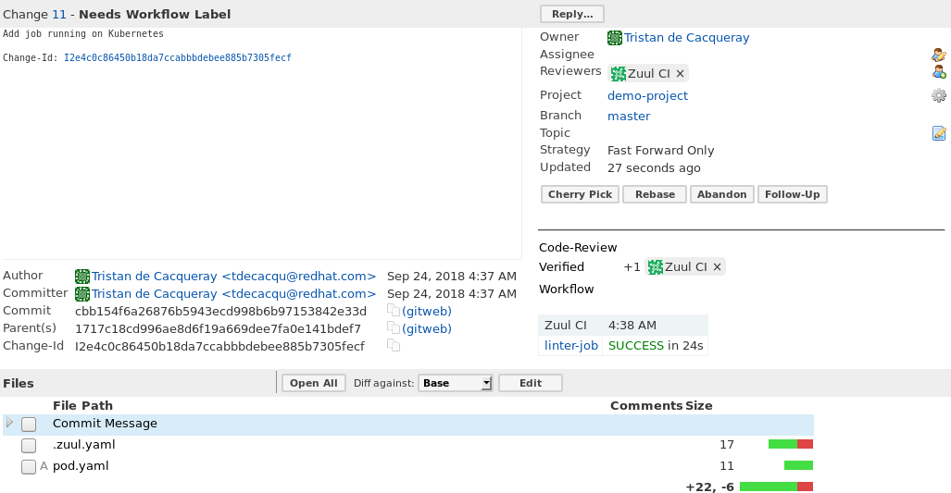Tick the pod.yaml reviewed checkbox
This screenshot has width=951, height=493.
(29, 466)
